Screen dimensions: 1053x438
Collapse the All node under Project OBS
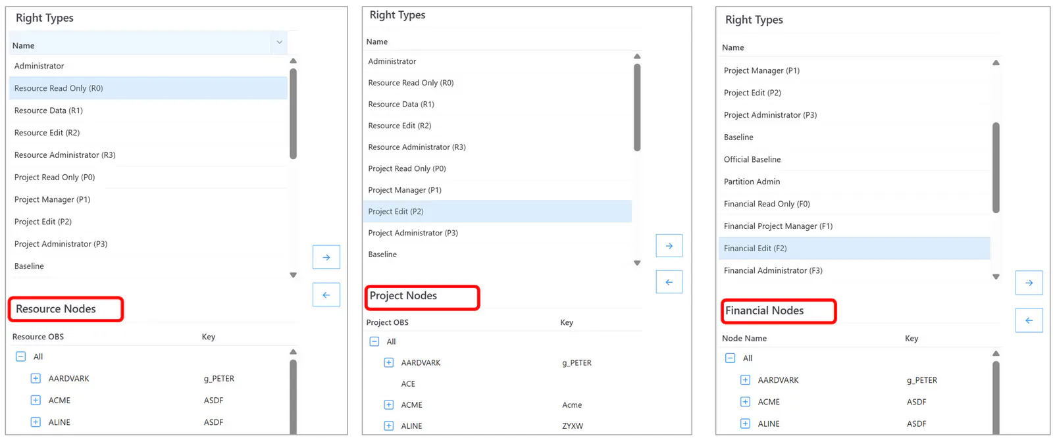(374, 341)
